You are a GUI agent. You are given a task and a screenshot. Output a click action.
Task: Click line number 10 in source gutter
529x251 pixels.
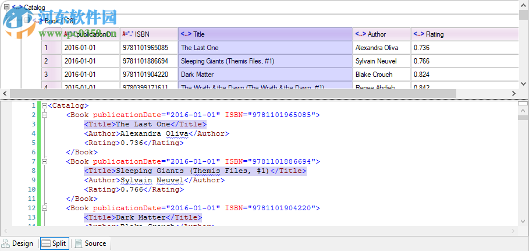click(x=31, y=189)
